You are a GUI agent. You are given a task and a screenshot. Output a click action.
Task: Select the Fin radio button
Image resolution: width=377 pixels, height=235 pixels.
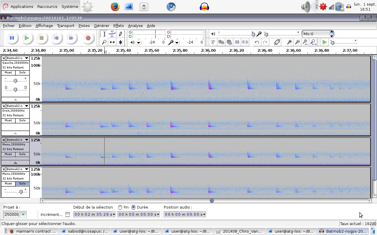coord(120,207)
